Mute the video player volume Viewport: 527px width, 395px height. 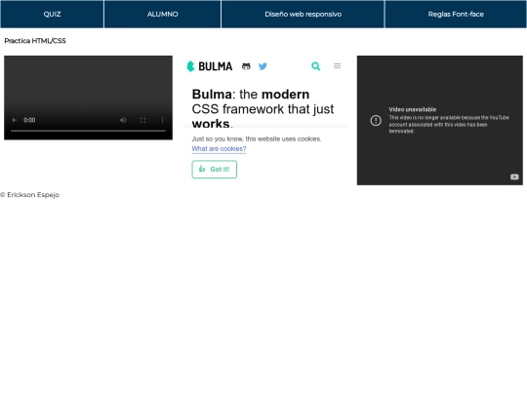click(x=123, y=120)
